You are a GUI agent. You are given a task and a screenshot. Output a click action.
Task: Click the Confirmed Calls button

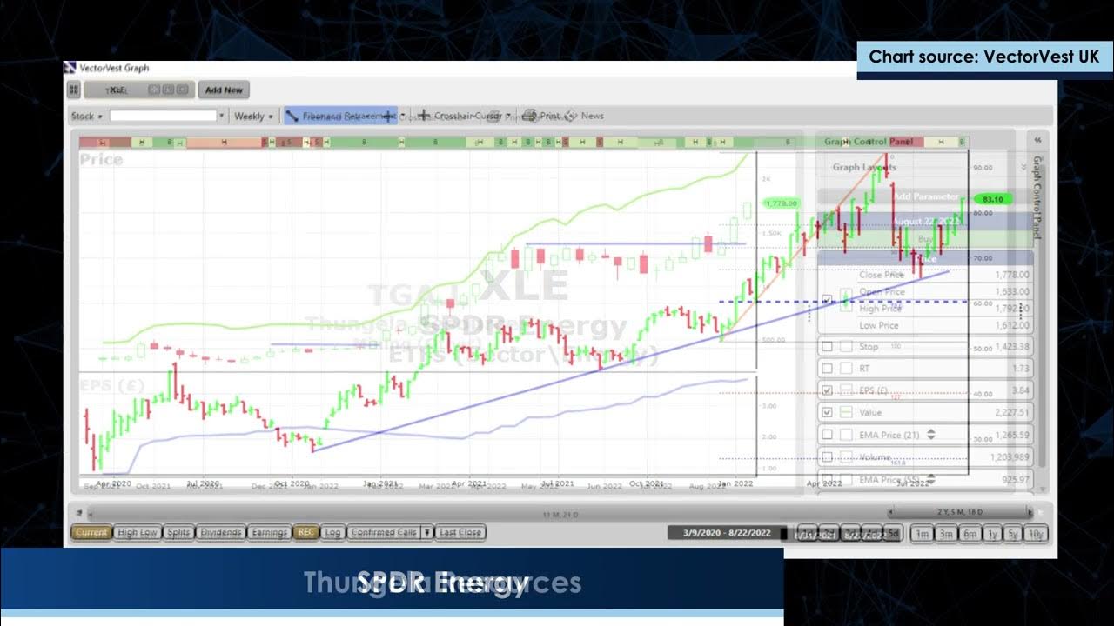[x=384, y=532]
